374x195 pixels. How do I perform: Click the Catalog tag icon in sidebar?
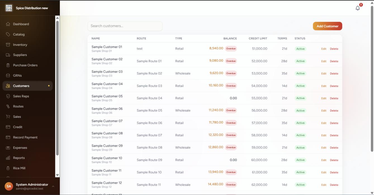pyautogui.click(x=8, y=34)
